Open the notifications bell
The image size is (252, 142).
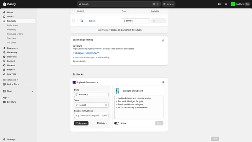[x=226, y=4]
